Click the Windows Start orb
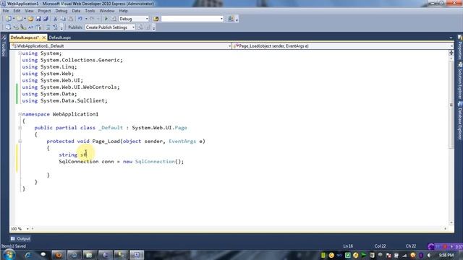The height and width of the screenshot is (260, 463). (9, 255)
